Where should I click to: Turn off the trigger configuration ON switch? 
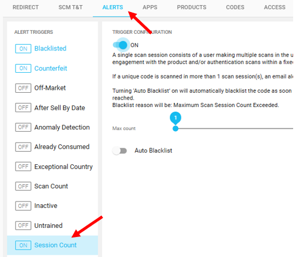[x=120, y=45]
